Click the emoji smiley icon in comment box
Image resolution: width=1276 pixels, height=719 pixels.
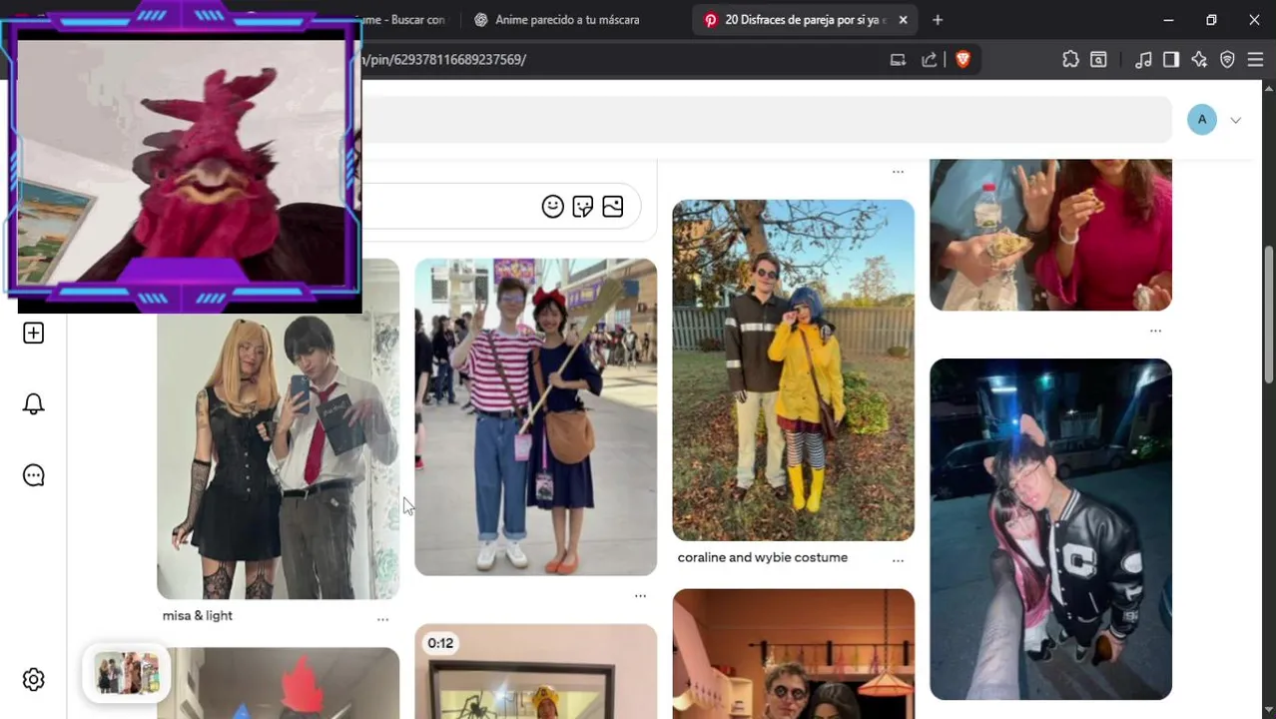click(x=552, y=207)
